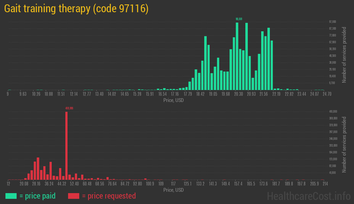Click the 18.42 tick on the green chart axis
This screenshot has width=354, height=204.
coord(200,94)
